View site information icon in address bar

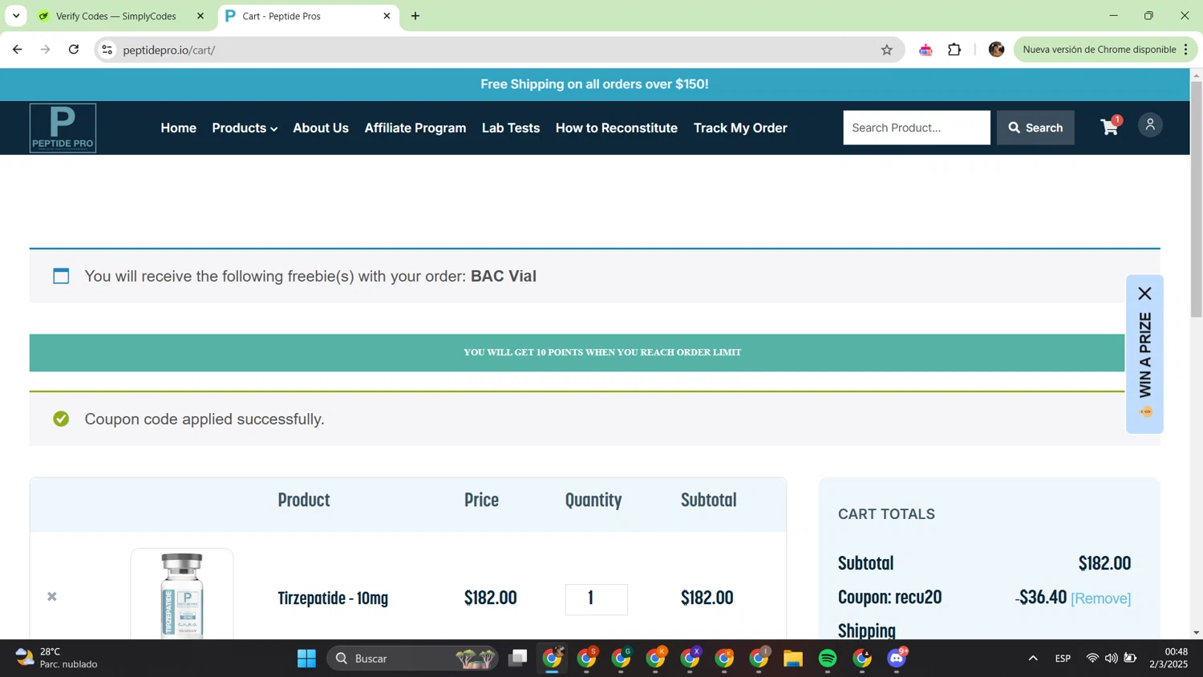(107, 50)
